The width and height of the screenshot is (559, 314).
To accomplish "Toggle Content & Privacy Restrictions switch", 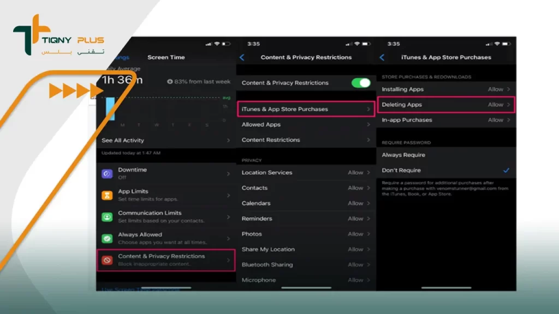I will (361, 83).
